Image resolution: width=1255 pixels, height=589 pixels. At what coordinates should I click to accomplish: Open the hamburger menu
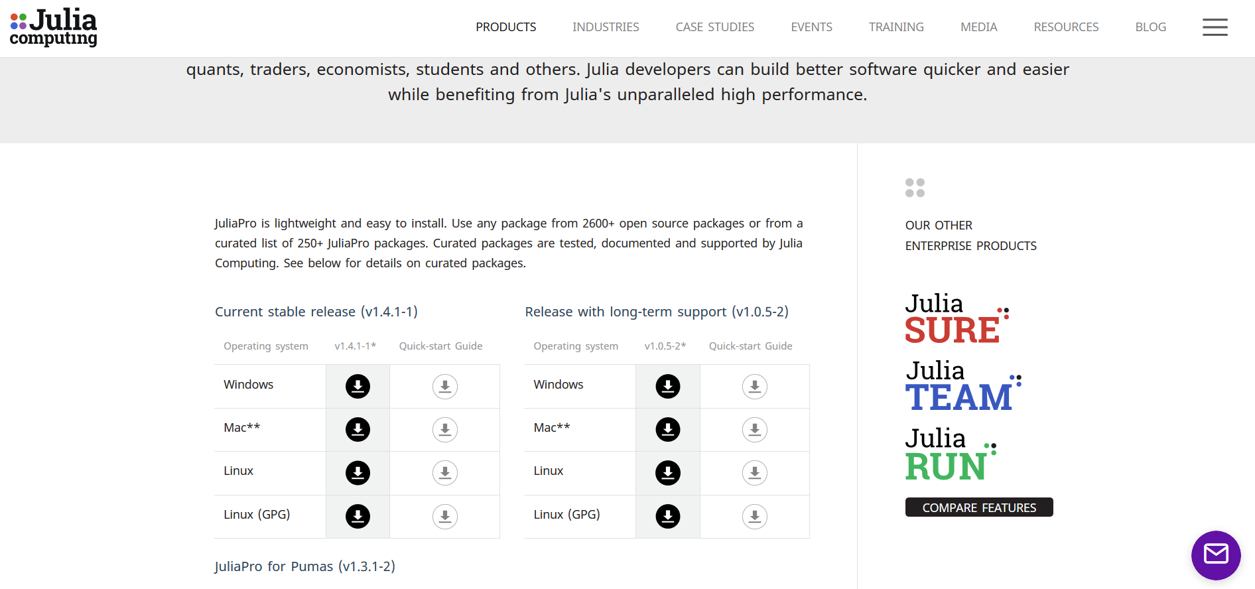pos(1215,27)
